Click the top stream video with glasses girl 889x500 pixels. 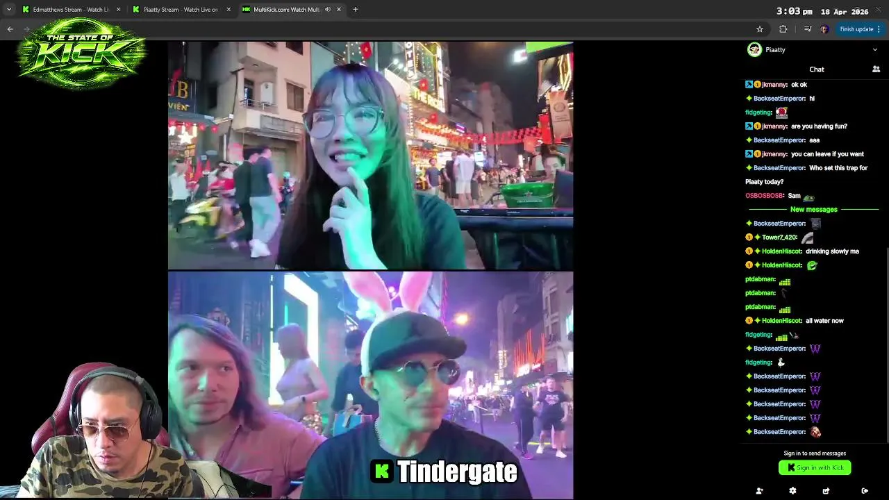pyautogui.click(x=370, y=156)
